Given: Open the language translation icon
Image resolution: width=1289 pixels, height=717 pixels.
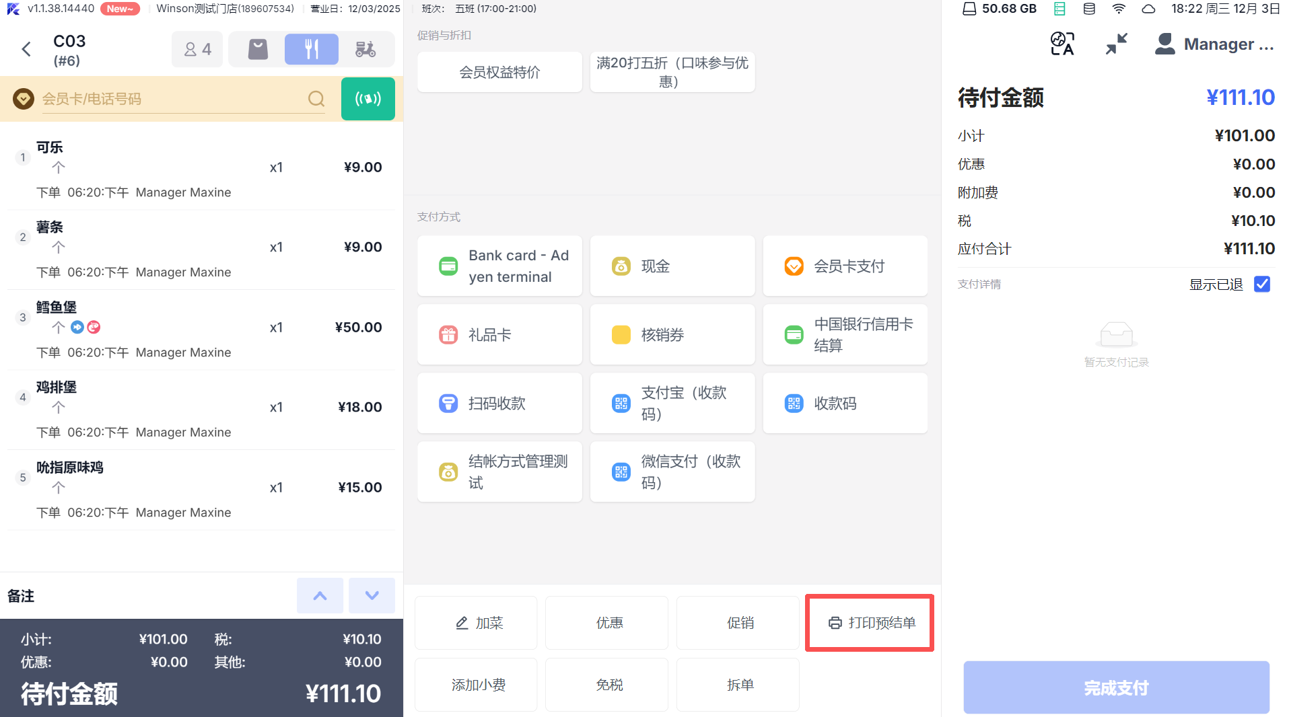Looking at the screenshot, I should click(1062, 44).
